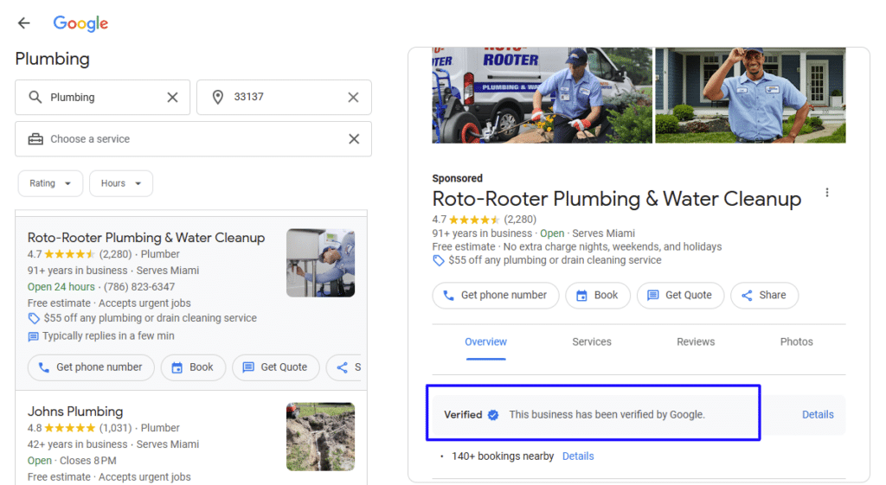
Task: Get Quote in detail panel
Action: (680, 296)
